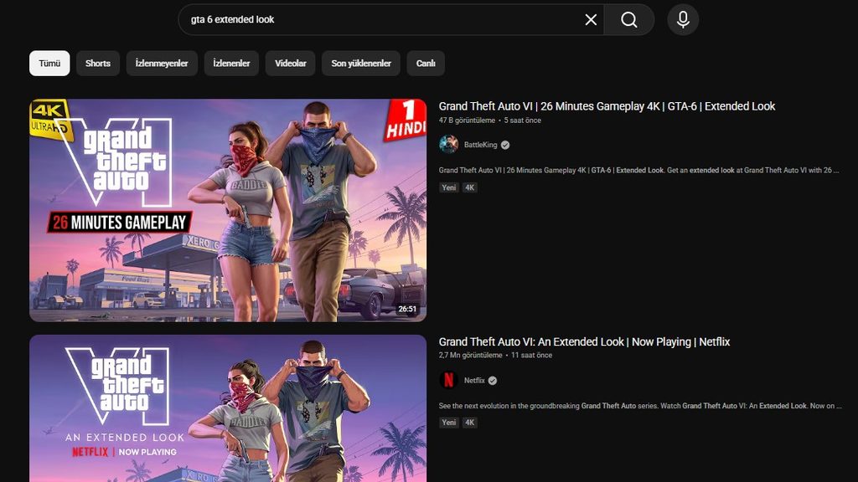Click the 4K badge under the Netflix video

(469, 423)
